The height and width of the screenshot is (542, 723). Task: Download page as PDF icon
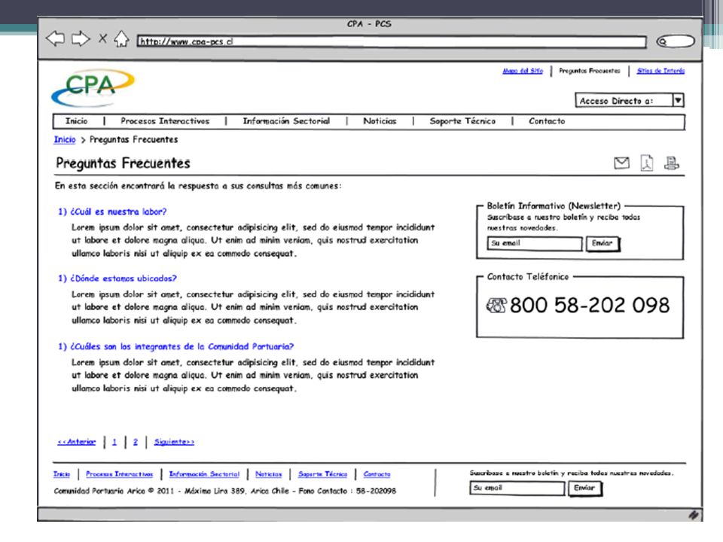pyautogui.click(x=647, y=163)
